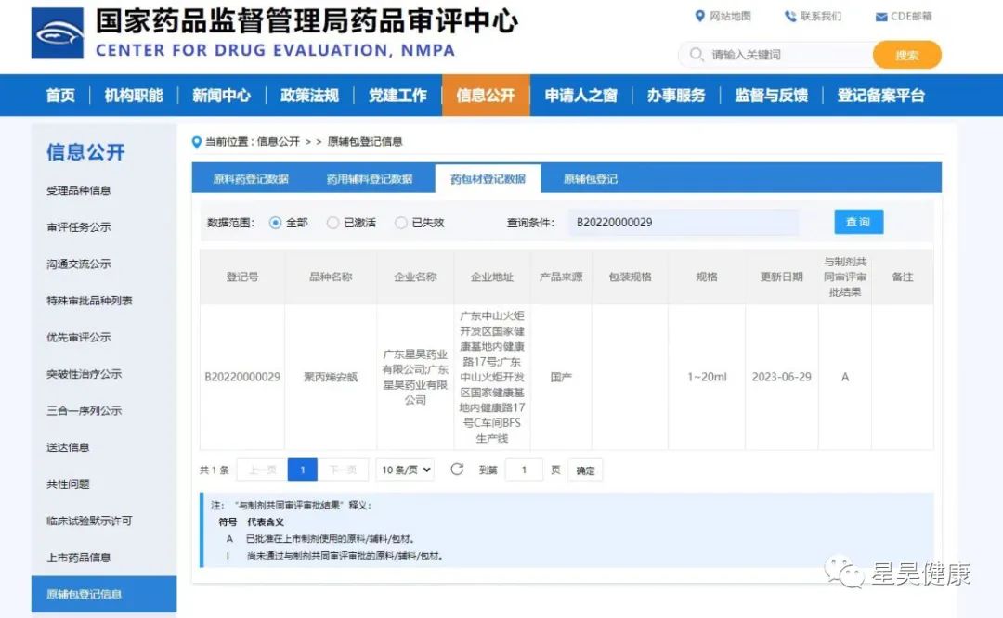Open the 办事服务 navigation menu
1003x618 pixels.
[x=676, y=96]
